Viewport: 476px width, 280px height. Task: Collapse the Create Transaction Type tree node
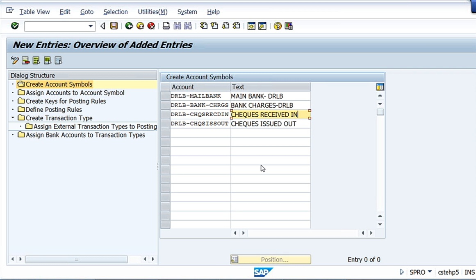[x=13, y=117]
